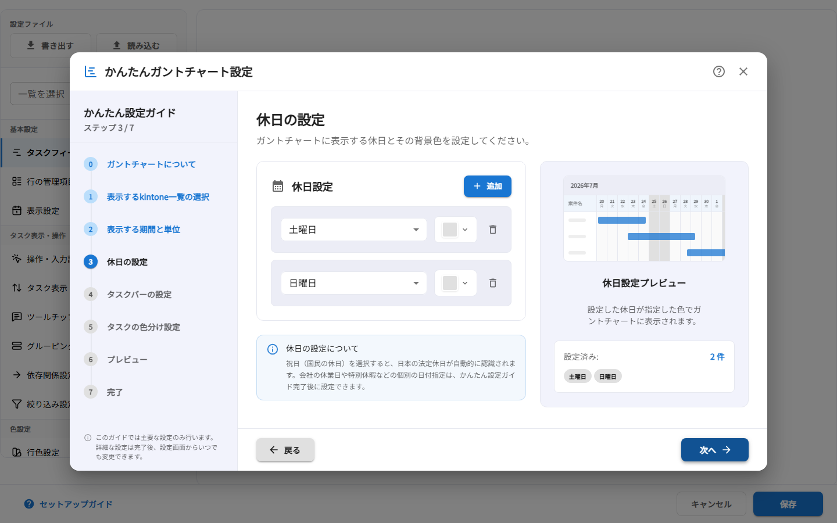Click the Gantt chart preview thumbnail
The image size is (837, 523).
pyautogui.click(x=644, y=218)
